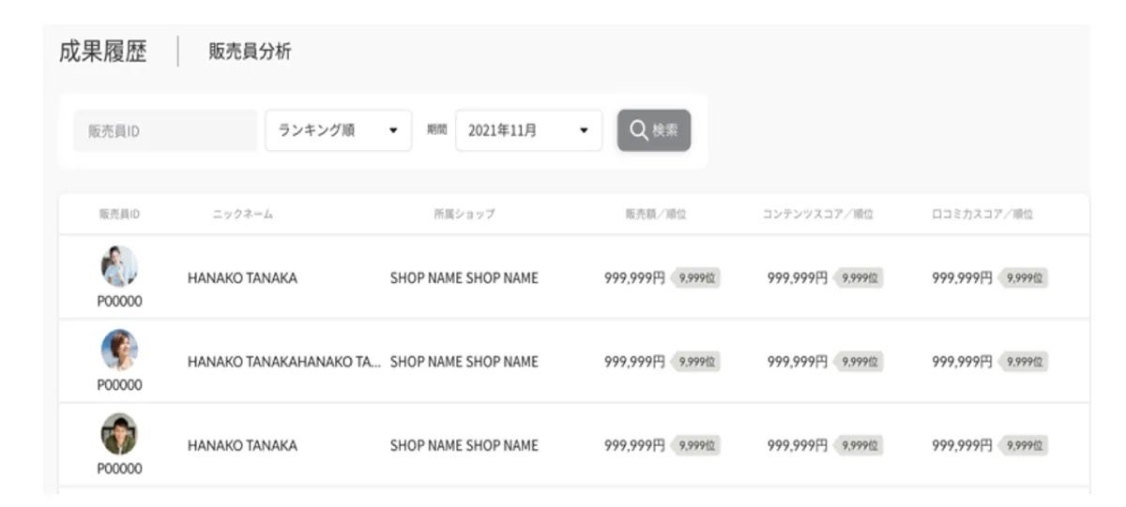
Task: Click first row's コンテンツスコア 9,999位 rank badge
Action: click(x=859, y=278)
